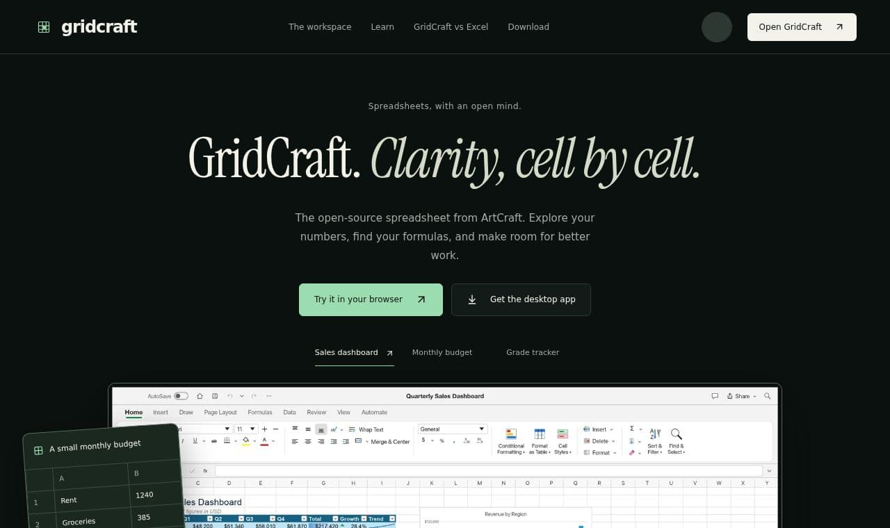Click the gridcraft logo icon
The height and width of the screenshot is (528, 890).
click(x=44, y=27)
